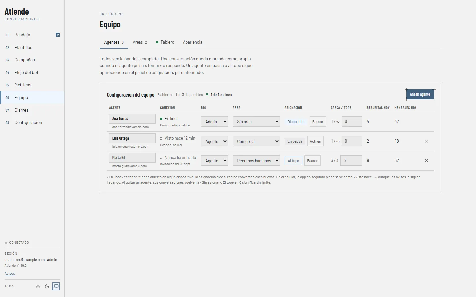The image size is (476, 297).
Task: Open the Agentes tab
Action: click(x=114, y=42)
